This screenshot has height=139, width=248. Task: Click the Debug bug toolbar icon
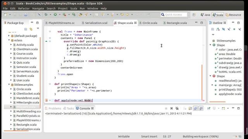click(x=46, y=15)
